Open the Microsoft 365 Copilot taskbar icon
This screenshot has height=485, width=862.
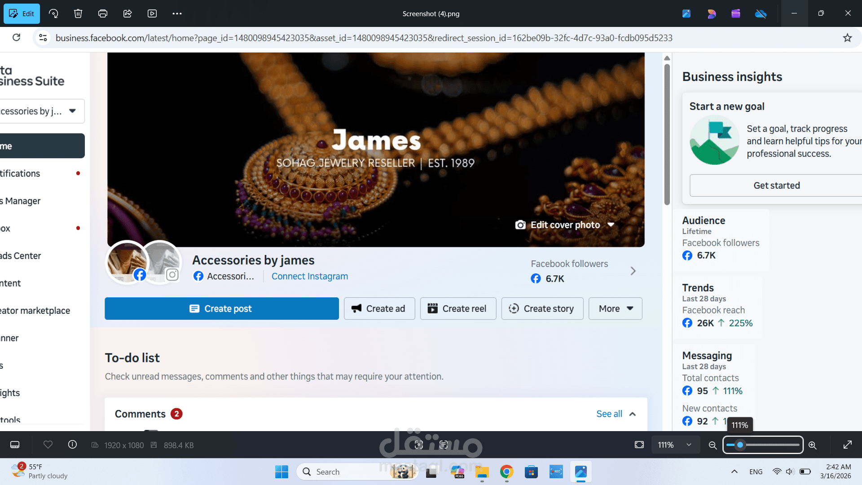tap(457, 472)
